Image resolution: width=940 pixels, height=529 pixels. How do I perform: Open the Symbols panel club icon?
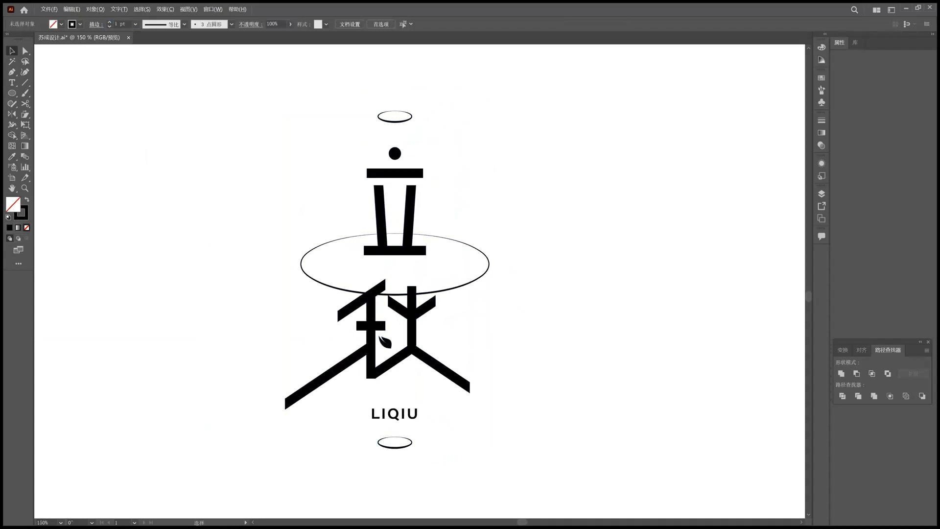[822, 102]
